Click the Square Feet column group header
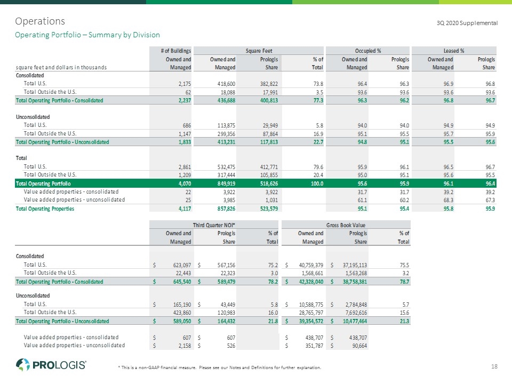The image size is (512, 384). click(x=259, y=51)
